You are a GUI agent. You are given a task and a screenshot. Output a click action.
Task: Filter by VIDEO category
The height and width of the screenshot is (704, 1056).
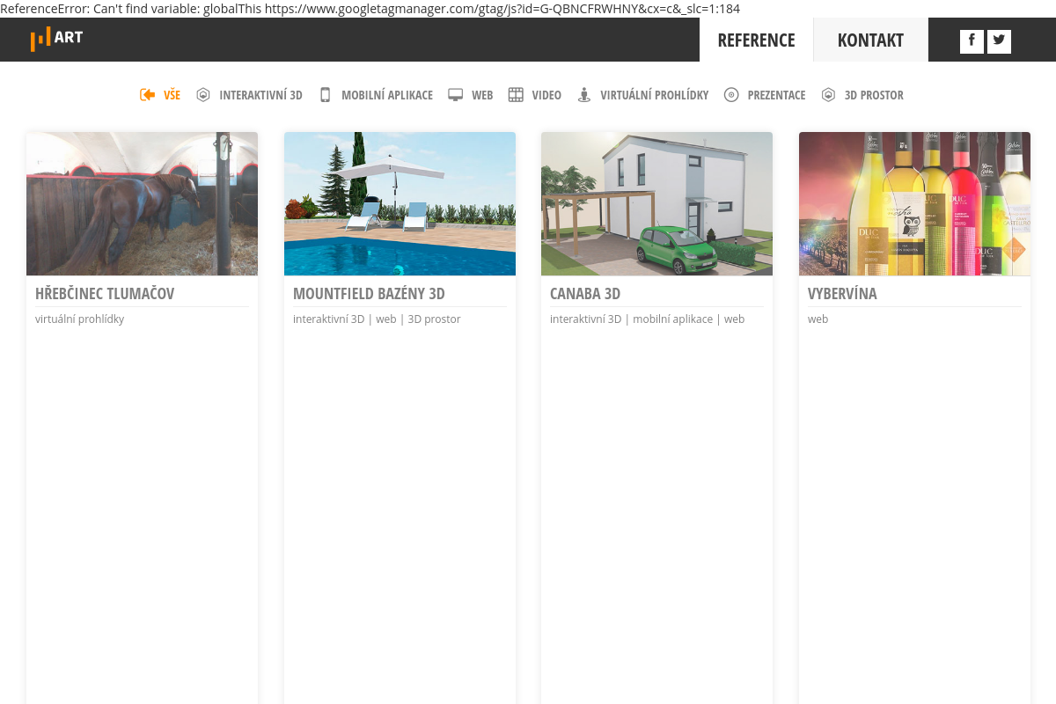tap(546, 95)
